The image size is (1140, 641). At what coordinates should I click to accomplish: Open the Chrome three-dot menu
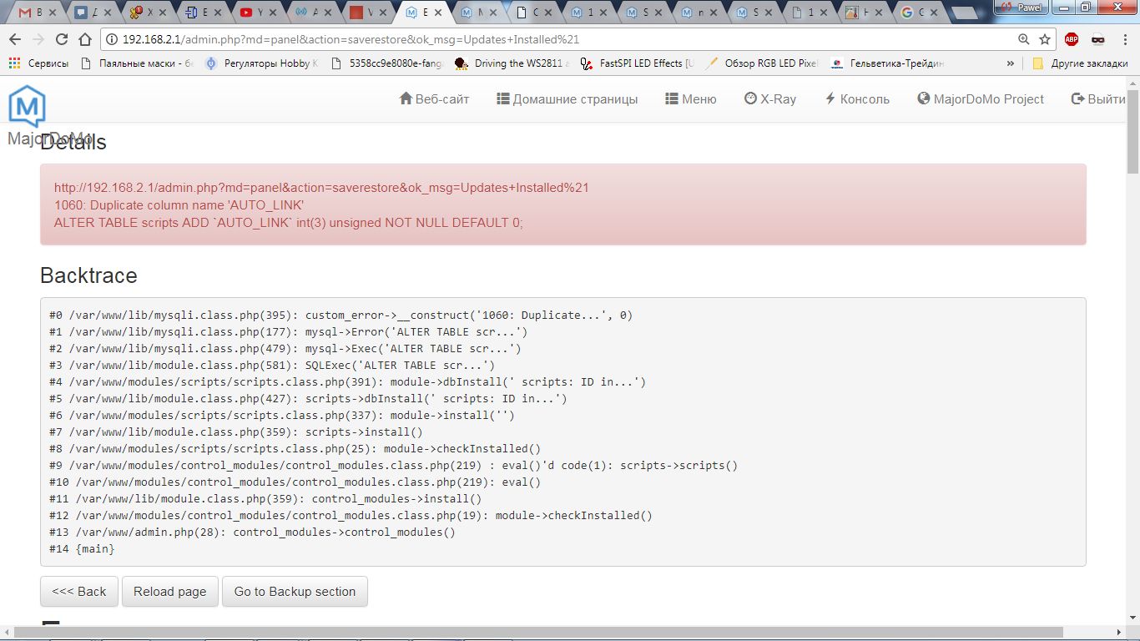click(x=1124, y=39)
